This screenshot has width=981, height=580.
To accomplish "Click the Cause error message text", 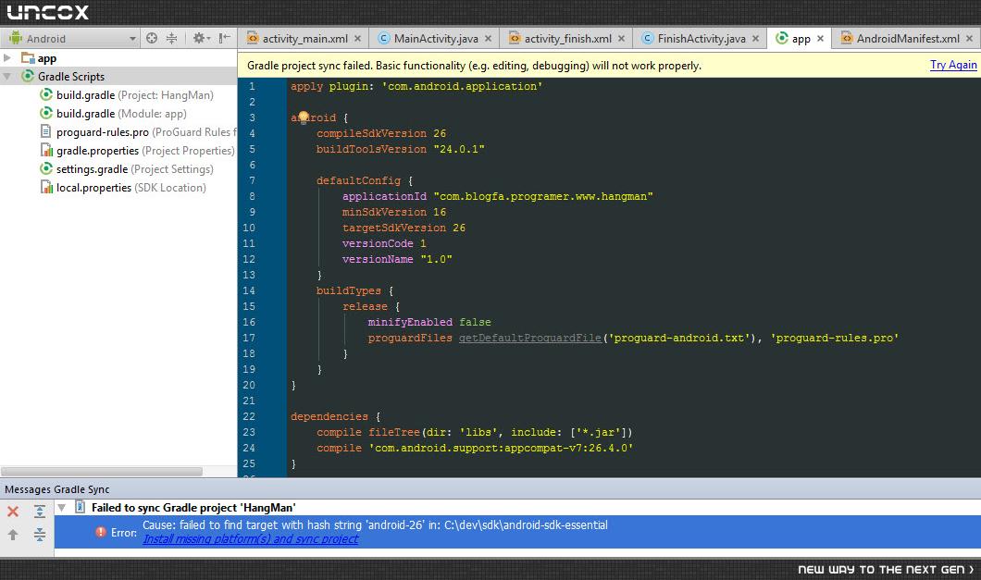I will pos(375,524).
